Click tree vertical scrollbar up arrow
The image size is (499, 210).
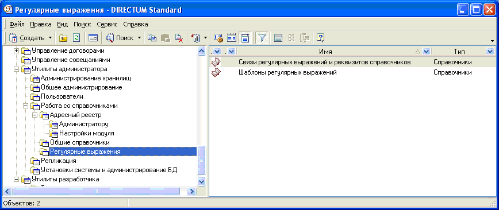coord(201,51)
